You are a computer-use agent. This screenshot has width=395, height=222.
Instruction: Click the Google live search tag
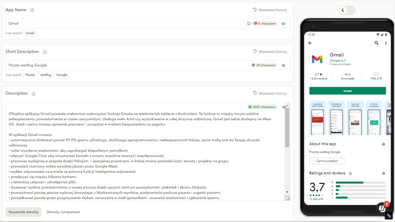[x=62, y=75]
